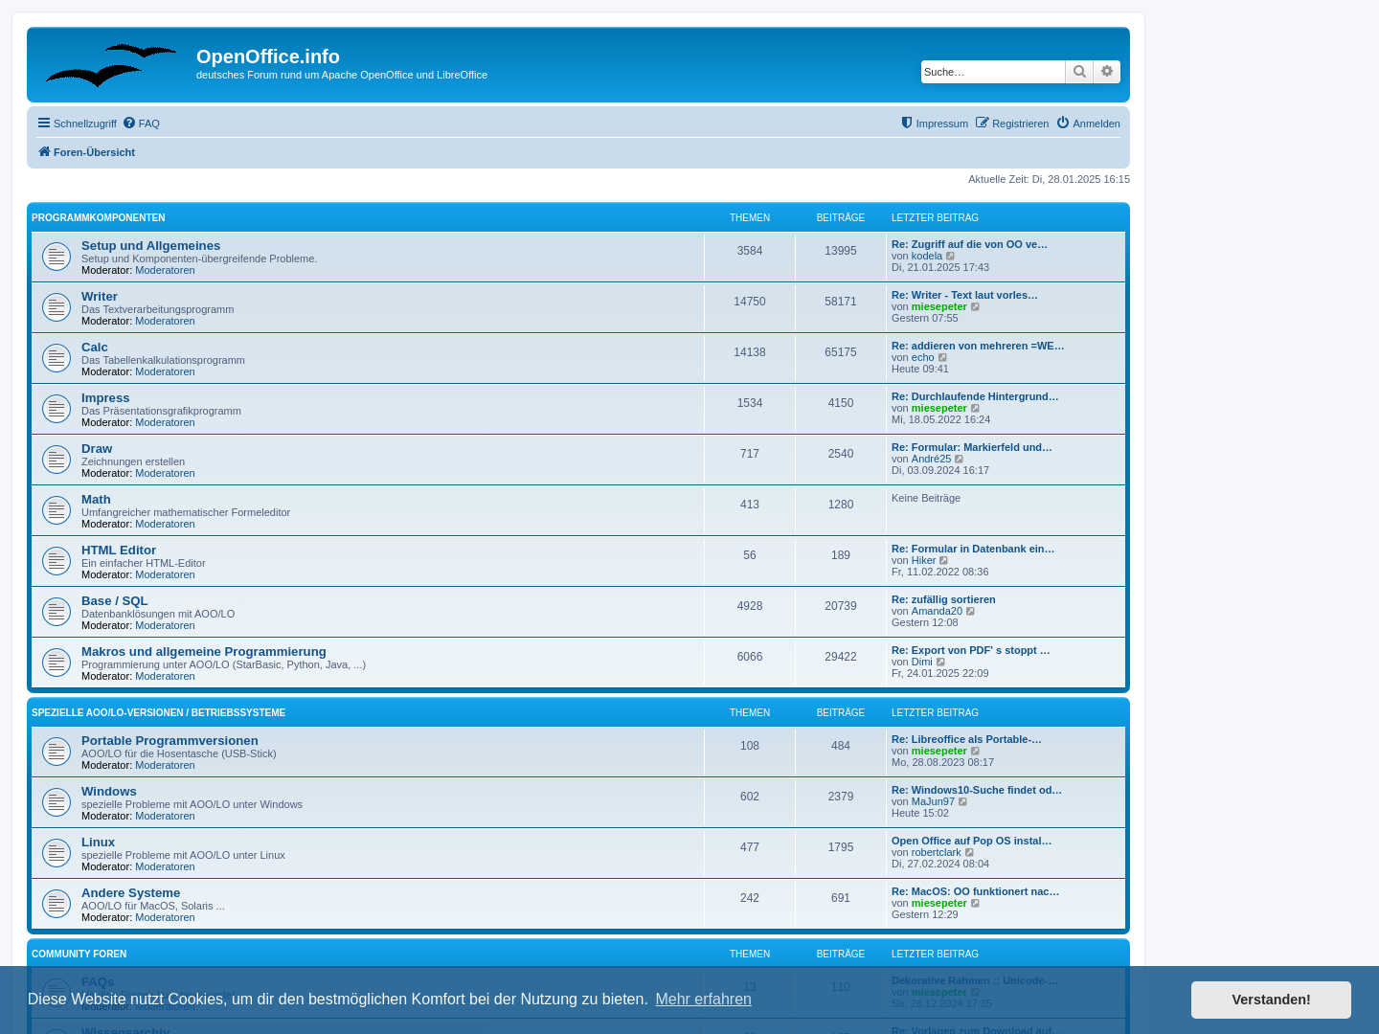Screen dimensions: 1379x1034
Task: Open the Calc forum
Action: coord(95,348)
